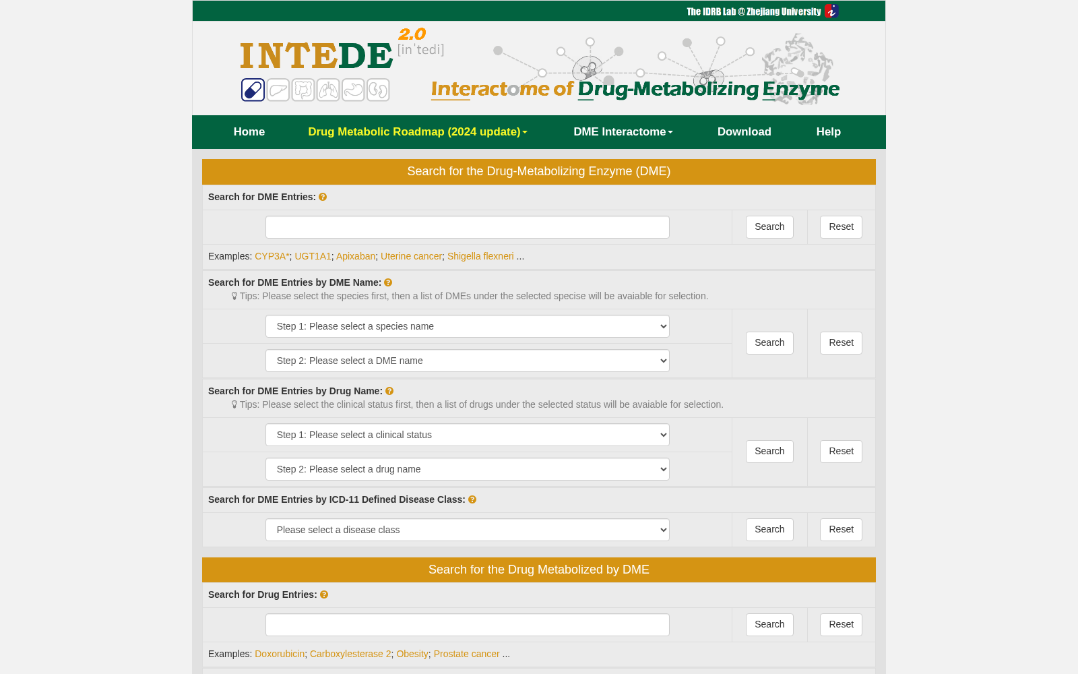Click the Shigella flexneri example link
Screen dimensions: 1078x674
coord(480,256)
